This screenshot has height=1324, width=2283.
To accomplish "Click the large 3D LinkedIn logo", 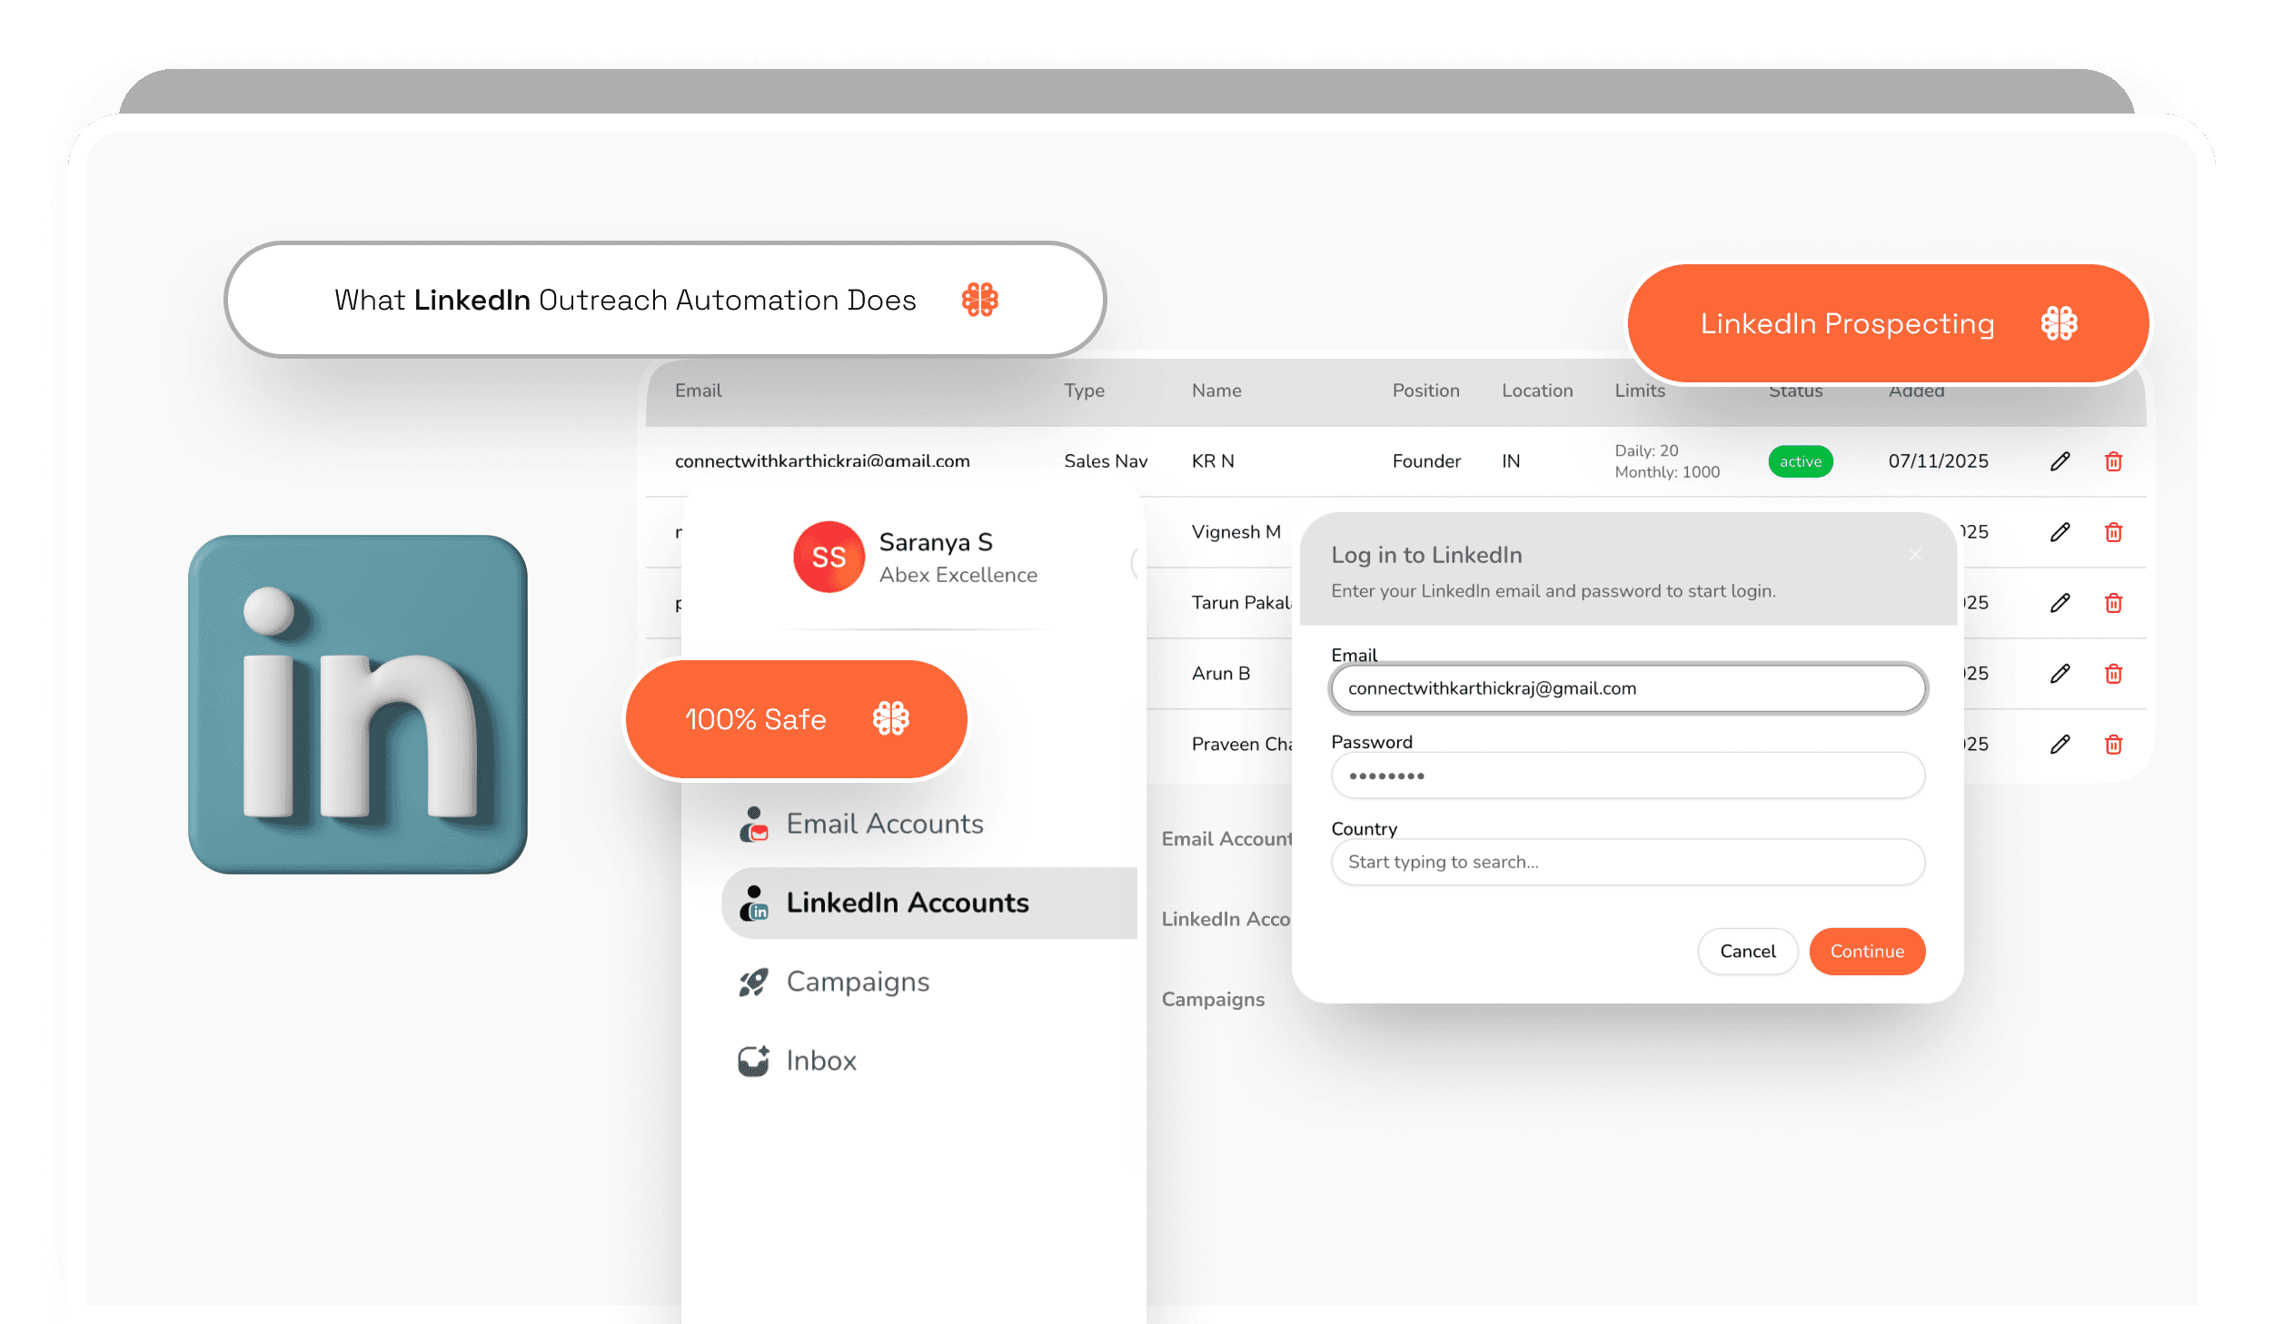I will pos(358,704).
